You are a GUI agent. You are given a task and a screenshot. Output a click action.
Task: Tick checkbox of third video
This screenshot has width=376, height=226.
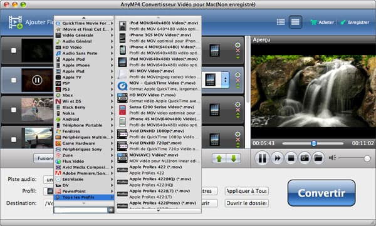coord(14,110)
